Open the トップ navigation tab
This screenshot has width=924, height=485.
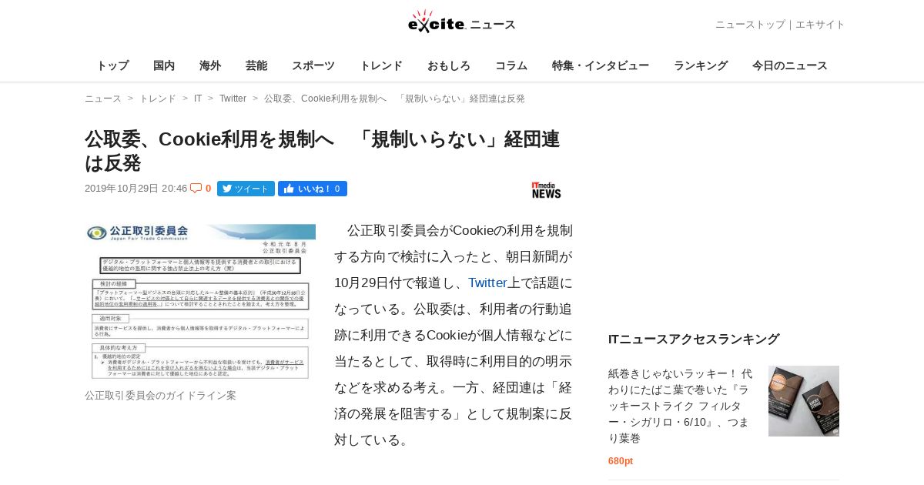coord(112,65)
